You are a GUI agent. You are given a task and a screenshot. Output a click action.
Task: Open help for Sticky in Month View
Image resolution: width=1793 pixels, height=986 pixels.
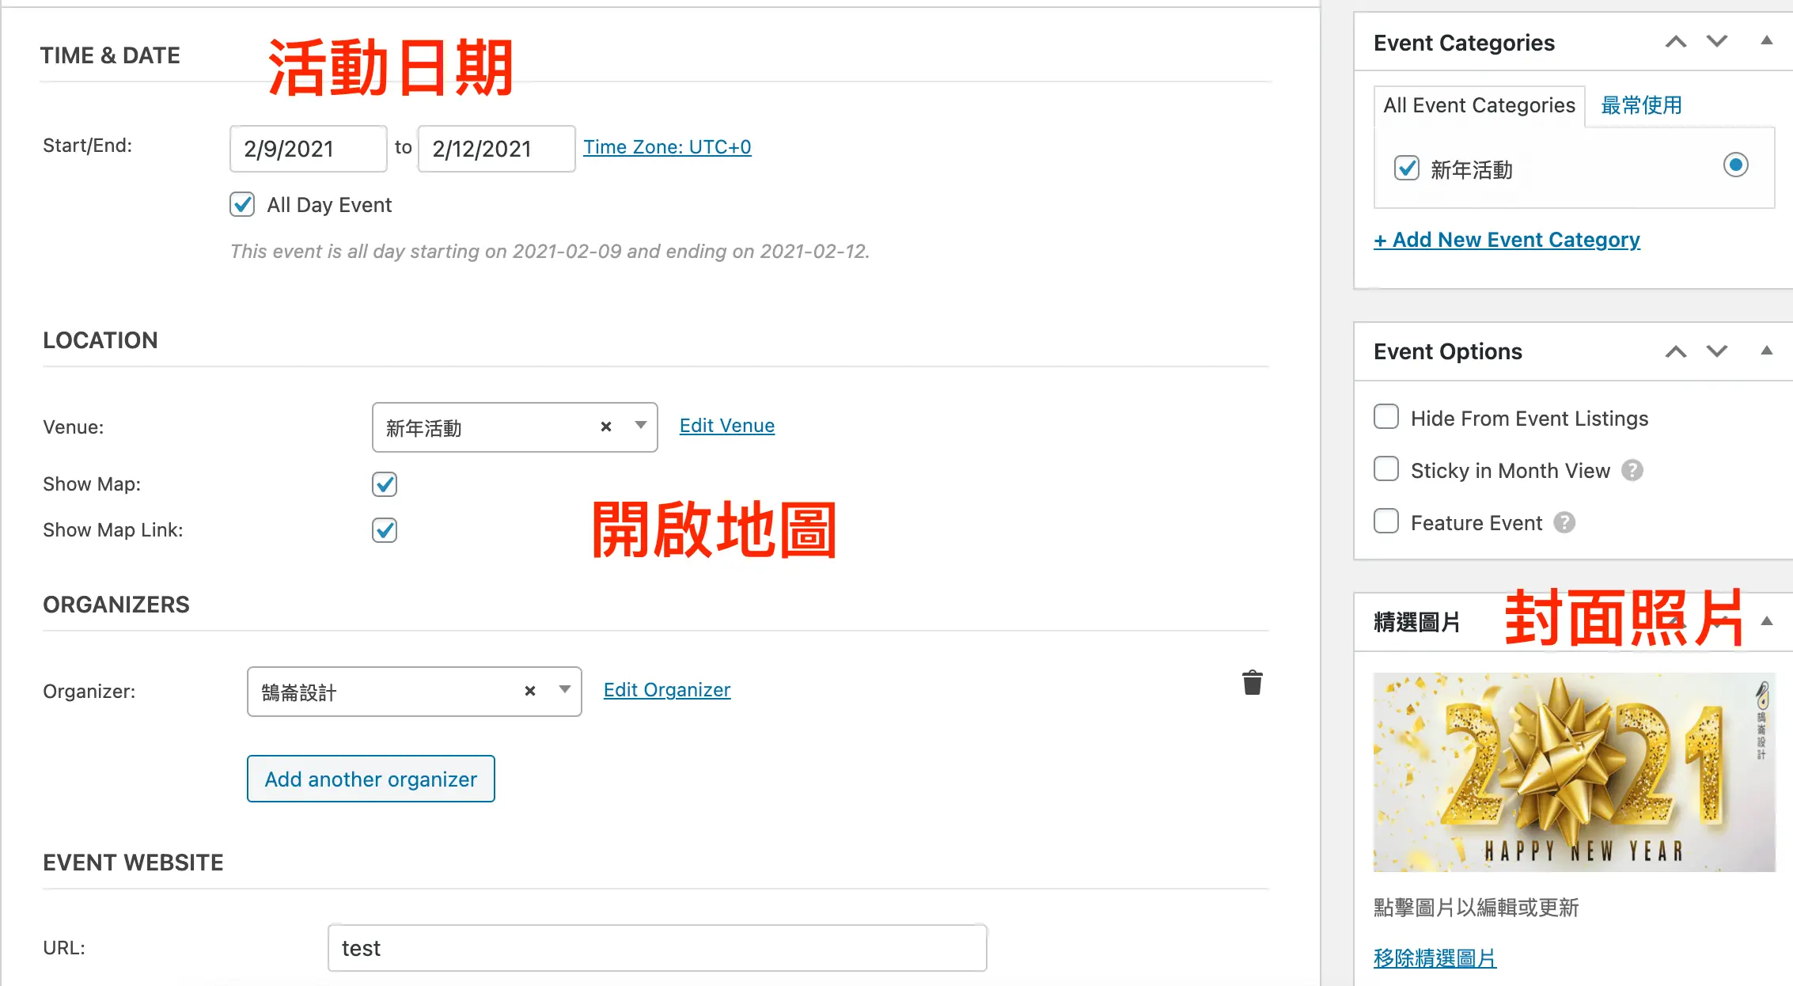tap(1632, 470)
